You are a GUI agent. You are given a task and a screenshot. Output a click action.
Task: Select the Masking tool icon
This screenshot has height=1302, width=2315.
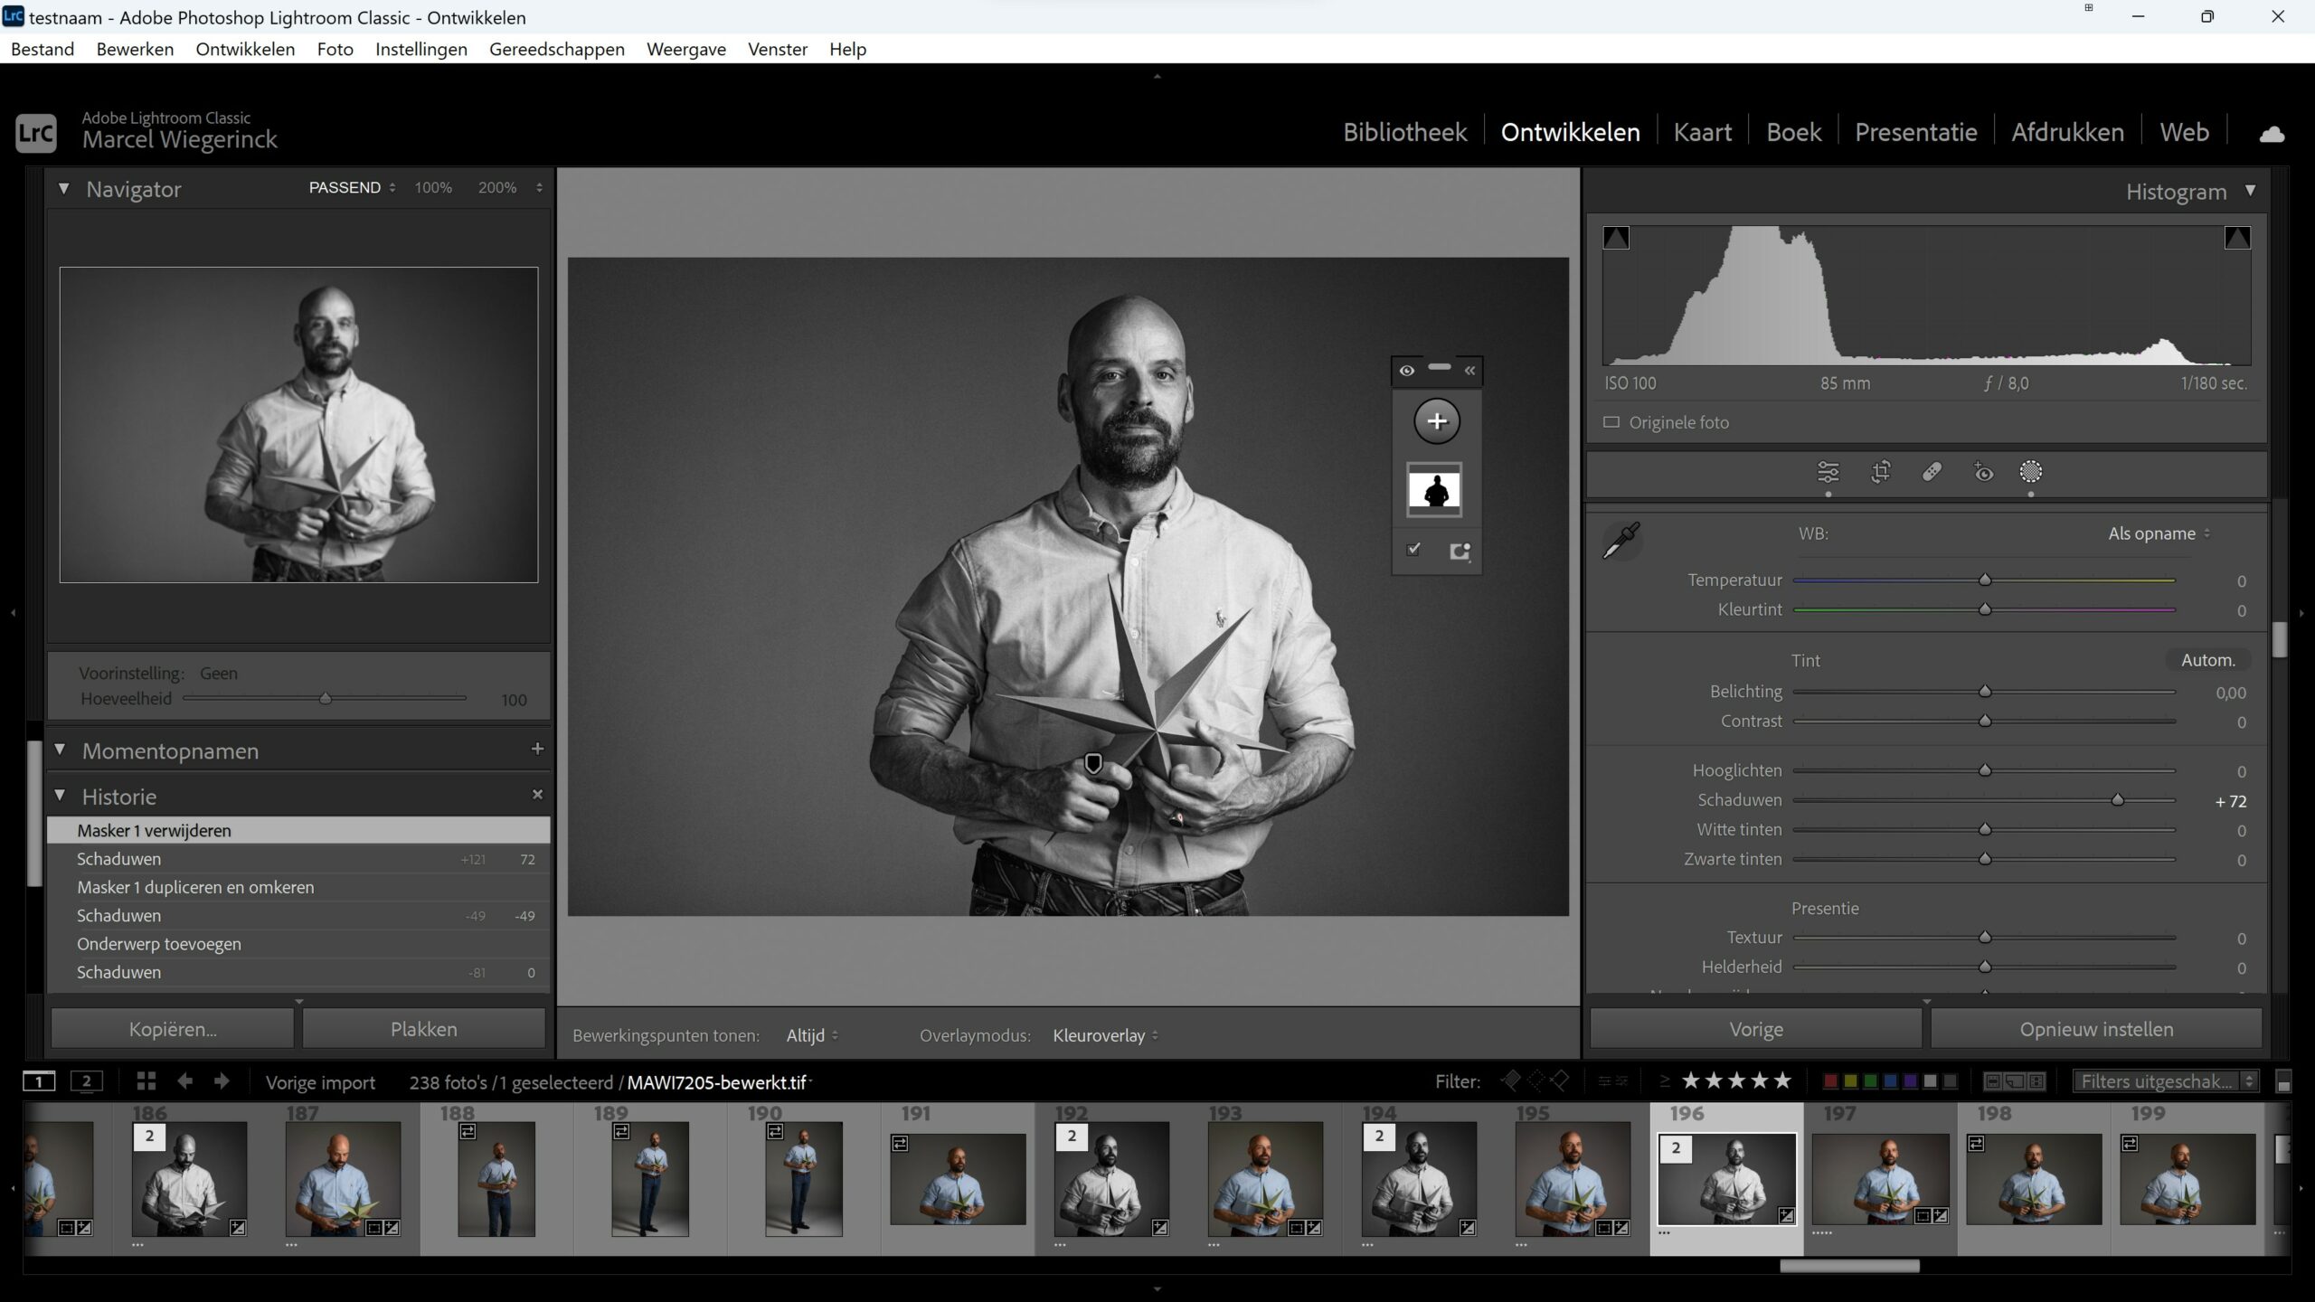(2031, 472)
